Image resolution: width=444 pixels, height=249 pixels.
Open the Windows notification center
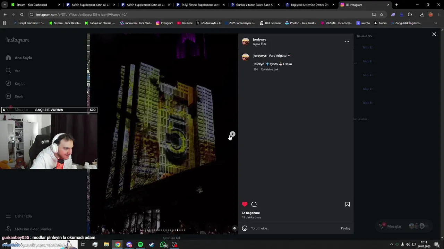[x=437, y=245]
